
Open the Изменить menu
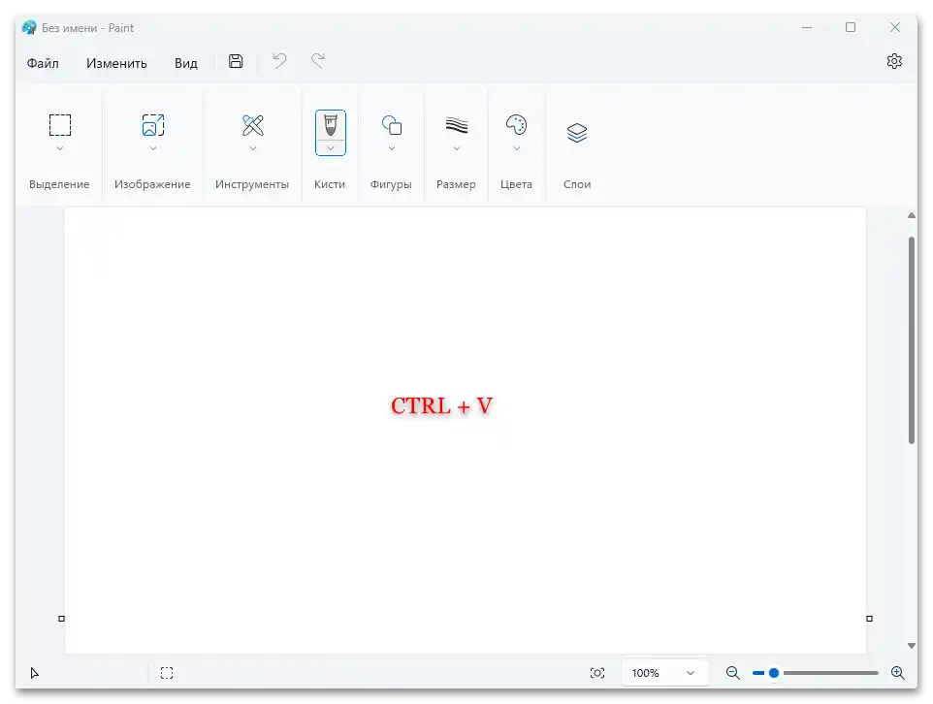[116, 62]
